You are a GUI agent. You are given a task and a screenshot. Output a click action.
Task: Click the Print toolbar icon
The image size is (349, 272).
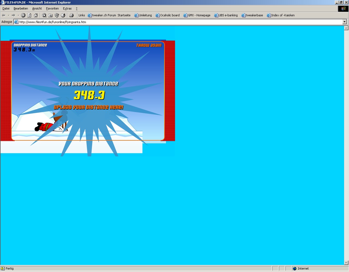point(71,15)
